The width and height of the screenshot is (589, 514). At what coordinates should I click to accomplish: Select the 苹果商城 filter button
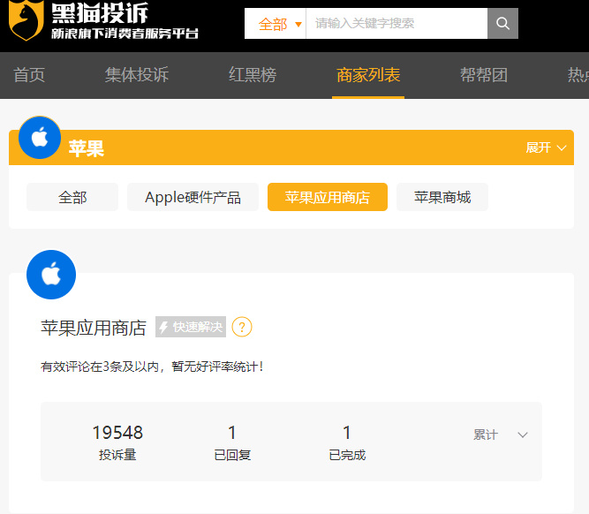point(442,197)
